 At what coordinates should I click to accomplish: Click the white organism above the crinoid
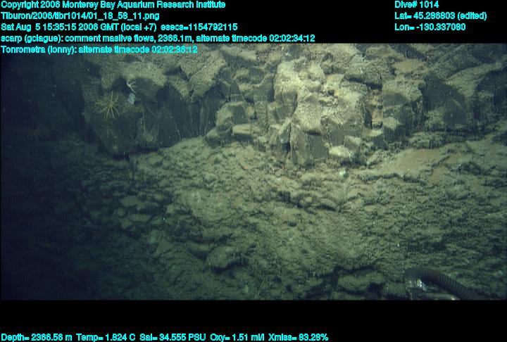point(132,85)
